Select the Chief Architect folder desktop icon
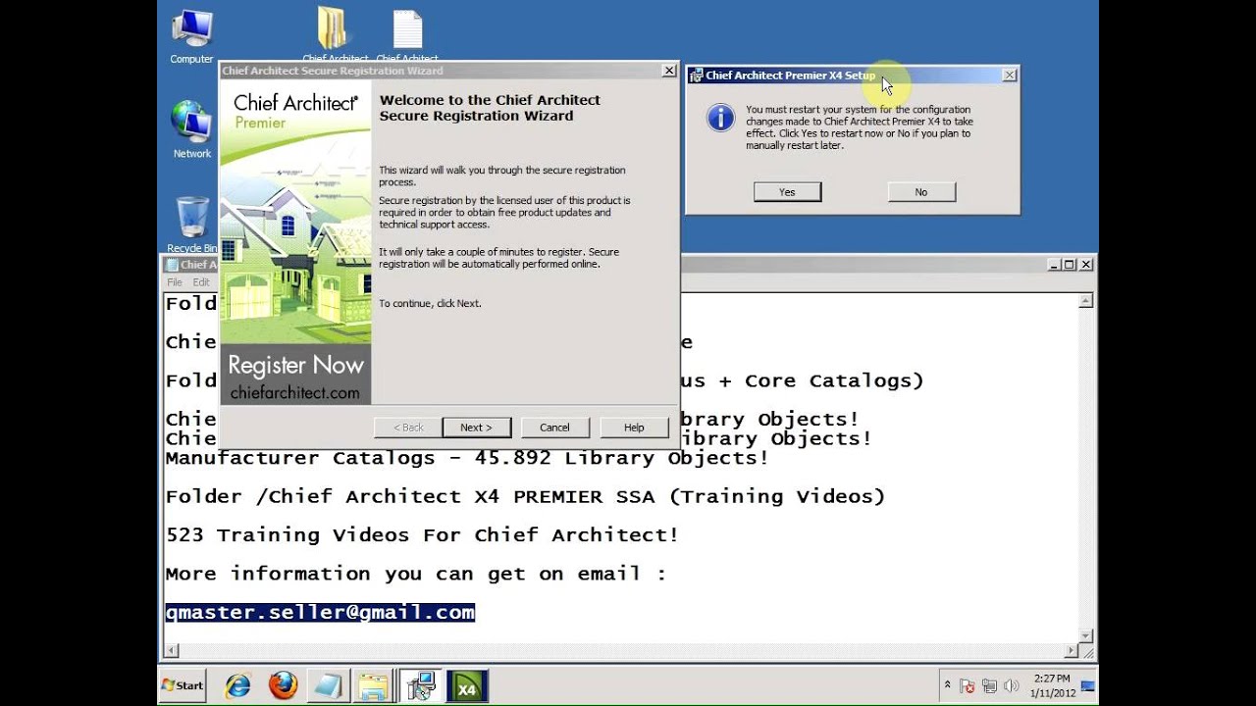This screenshot has width=1256, height=706. (335, 35)
